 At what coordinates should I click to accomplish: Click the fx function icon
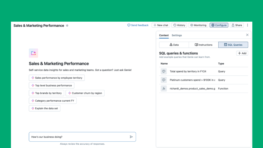click(164, 89)
